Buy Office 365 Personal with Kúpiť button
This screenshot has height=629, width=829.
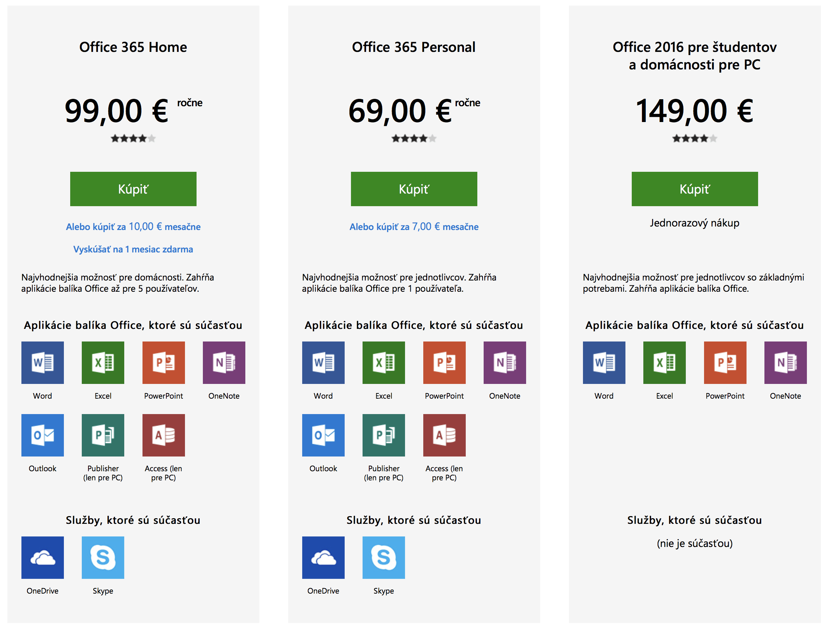[x=414, y=189]
